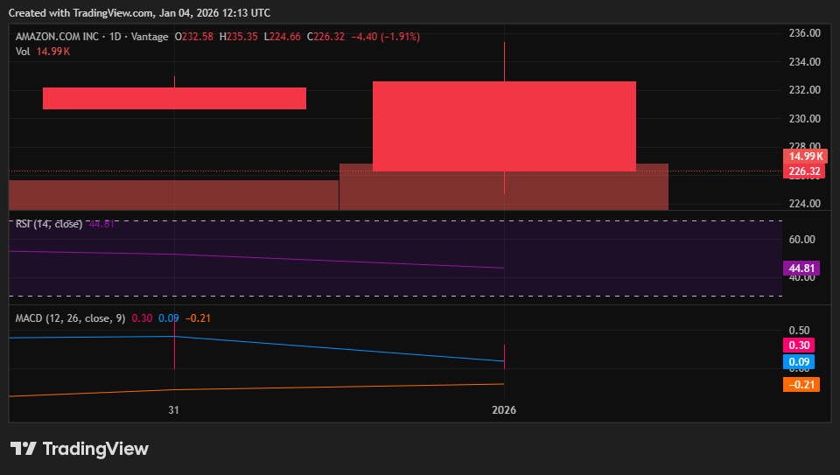Click the pink 0.30 MACD axis tag
The image size is (840, 475).
799,346
